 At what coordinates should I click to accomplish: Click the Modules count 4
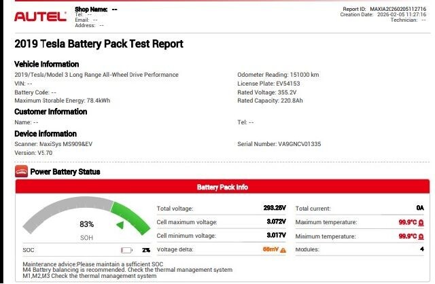point(422,249)
